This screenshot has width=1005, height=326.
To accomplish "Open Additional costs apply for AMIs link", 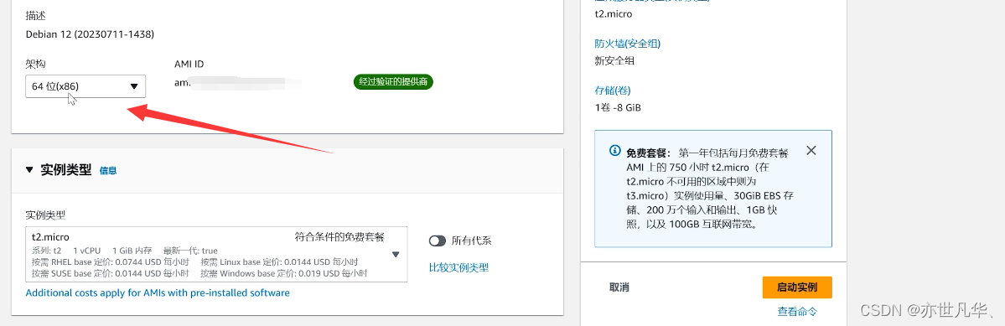I will [x=158, y=292].
